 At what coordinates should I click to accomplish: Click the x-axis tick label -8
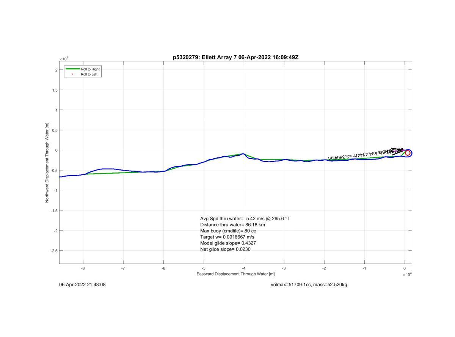coord(83,268)
